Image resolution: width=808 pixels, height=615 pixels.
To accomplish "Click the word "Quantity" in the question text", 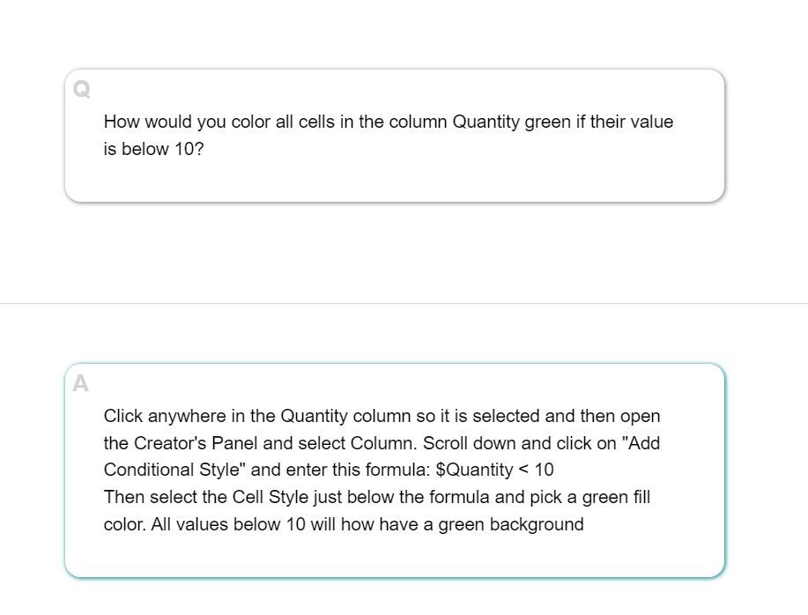I will coord(486,122).
